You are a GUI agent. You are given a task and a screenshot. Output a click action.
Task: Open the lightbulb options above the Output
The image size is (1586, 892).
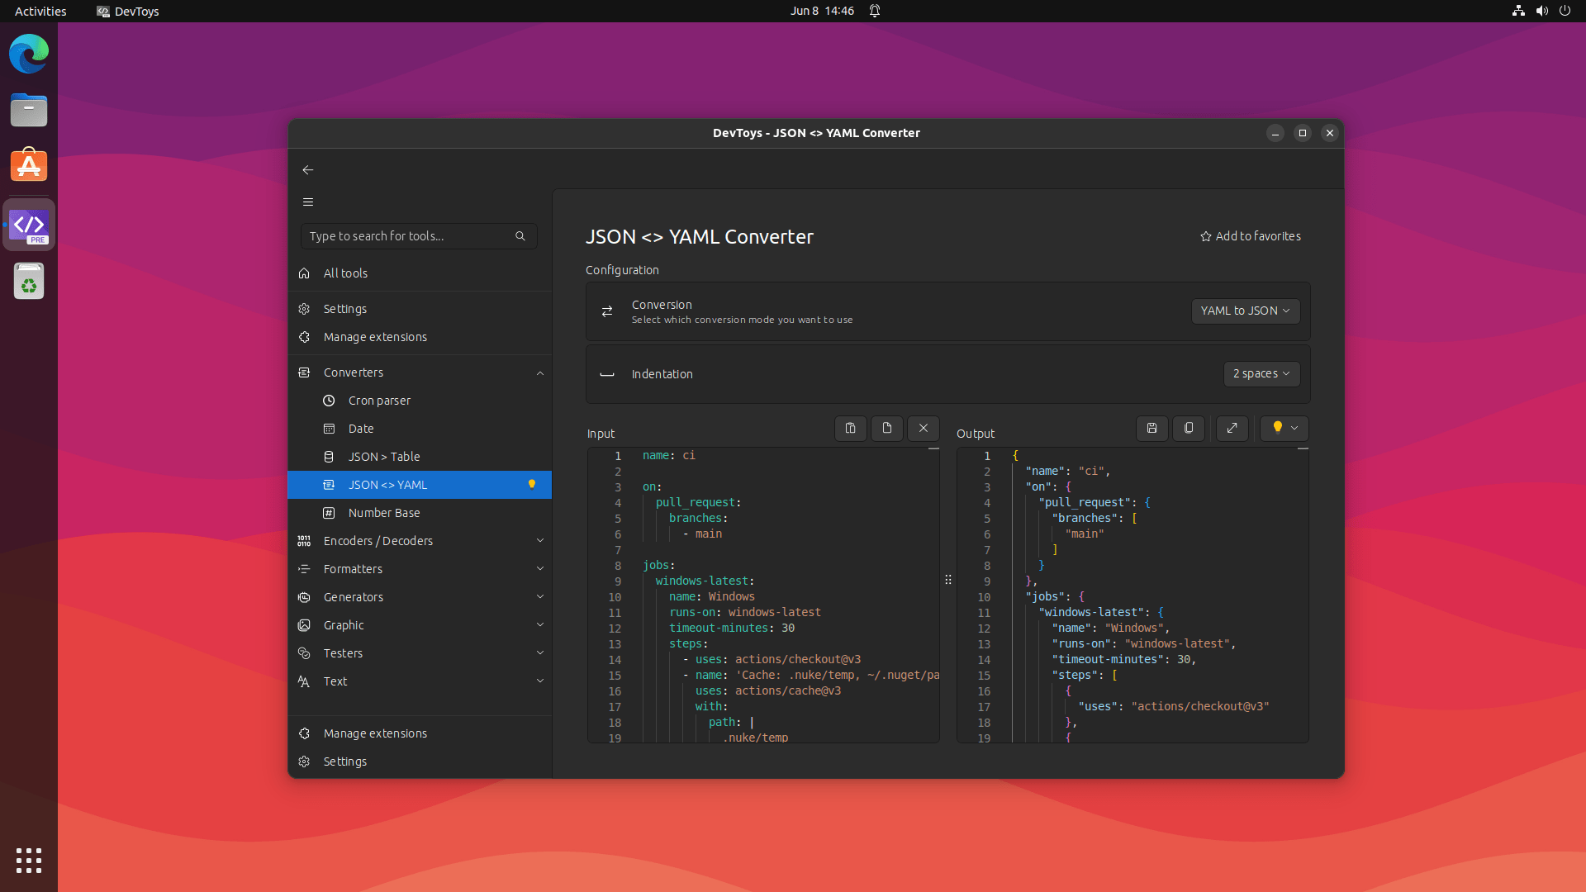click(x=1283, y=428)
